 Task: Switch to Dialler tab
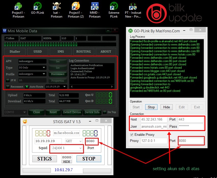[x=15, y=52]
